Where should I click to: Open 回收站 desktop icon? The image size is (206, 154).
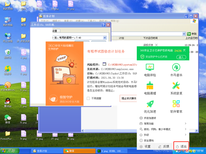coord(8,54)
